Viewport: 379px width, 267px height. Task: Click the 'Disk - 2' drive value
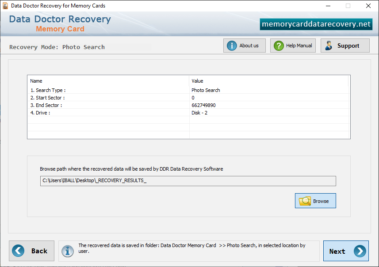(x=199, y=113)
